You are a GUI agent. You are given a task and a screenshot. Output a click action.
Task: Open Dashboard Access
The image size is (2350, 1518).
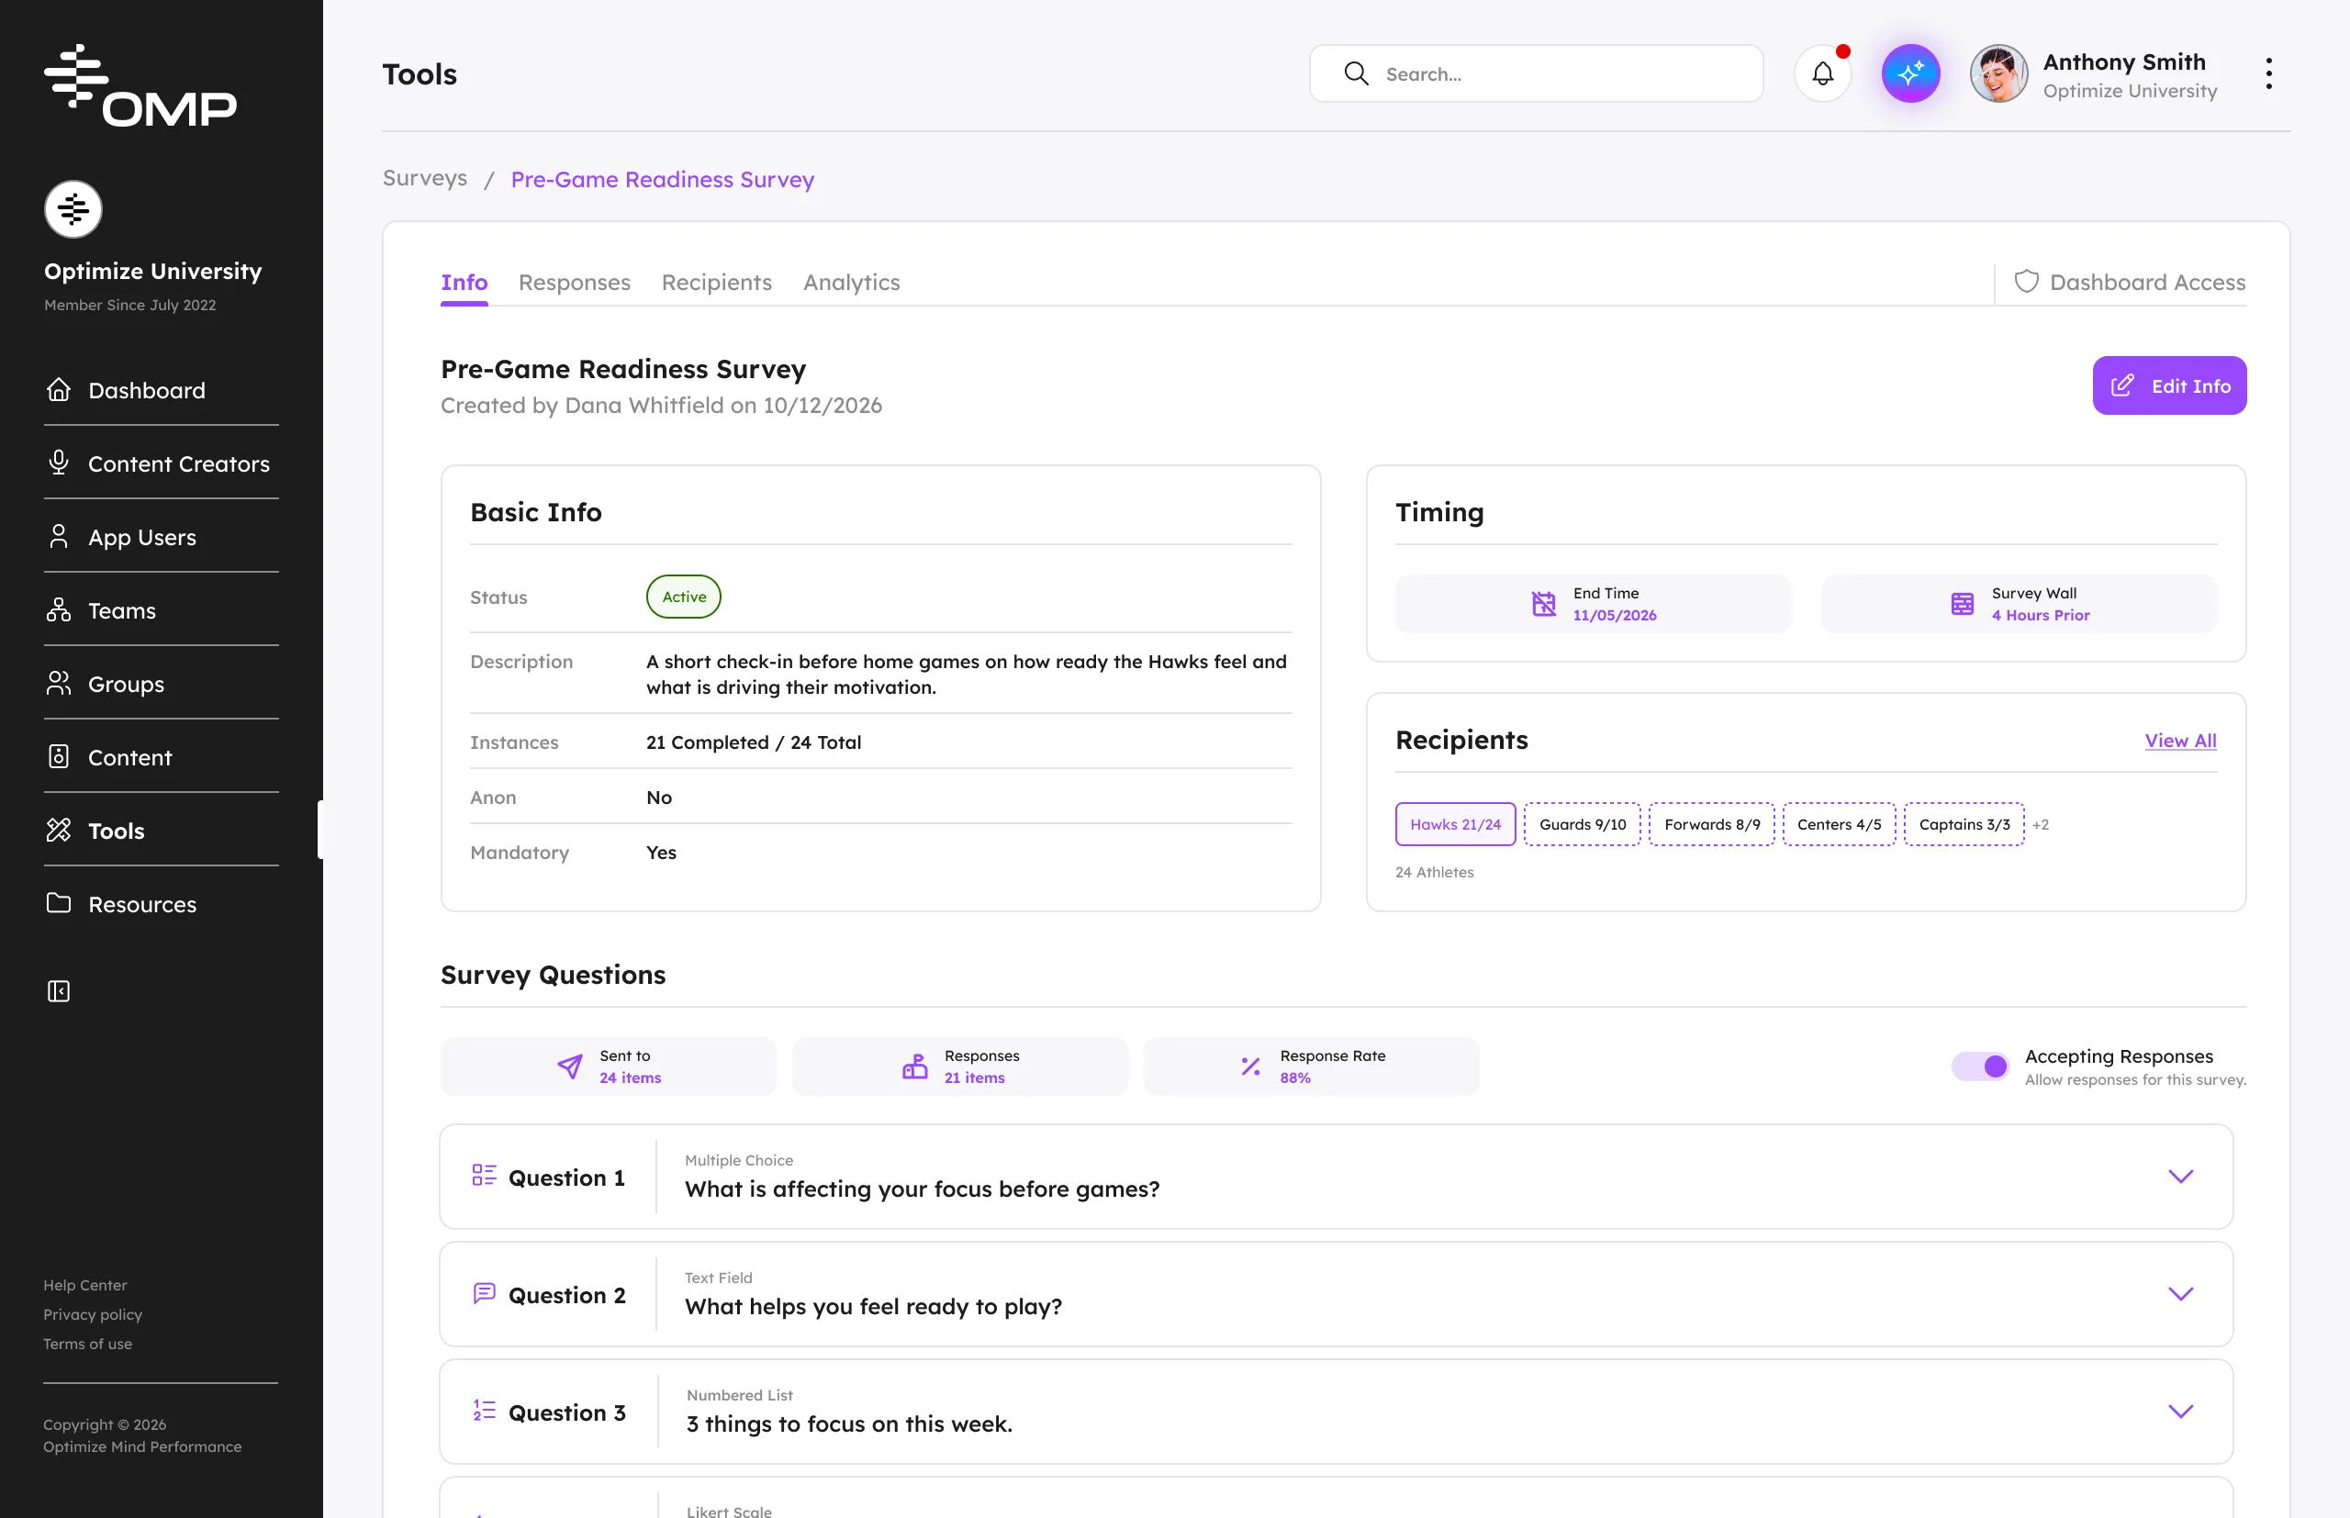(2129, 282)
